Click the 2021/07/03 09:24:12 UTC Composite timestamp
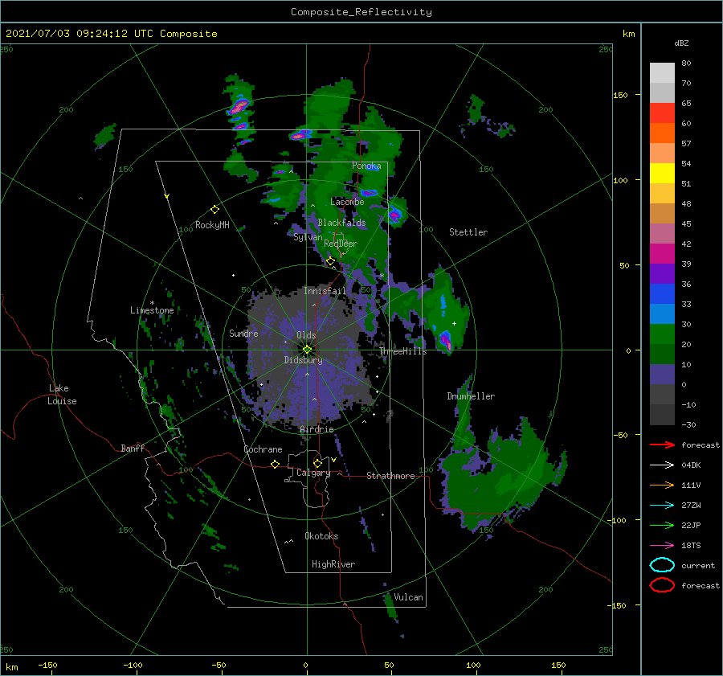This screenshot has width=723, height=676. coord(111,34)
